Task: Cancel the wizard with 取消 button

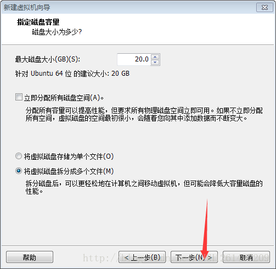Action: click(x=246, y=257)
